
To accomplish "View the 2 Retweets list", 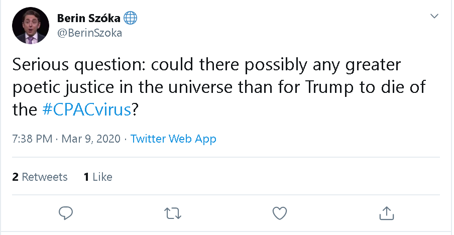I will click(40, 177).
